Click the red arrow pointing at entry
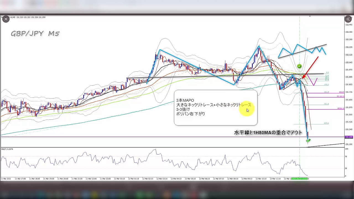354x199 pixels. coord(310,68)
